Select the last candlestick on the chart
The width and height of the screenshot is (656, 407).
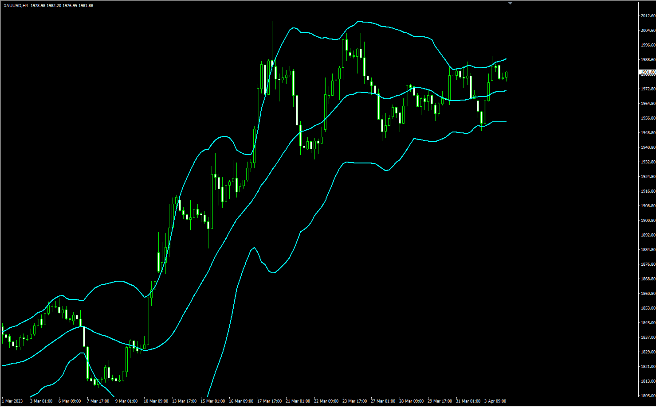[x=506, y=75]
